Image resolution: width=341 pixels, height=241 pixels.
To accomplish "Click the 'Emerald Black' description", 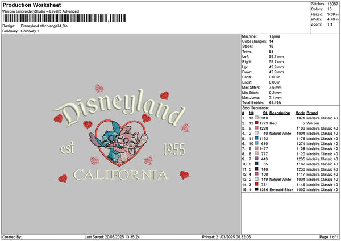I will [281, 190].
